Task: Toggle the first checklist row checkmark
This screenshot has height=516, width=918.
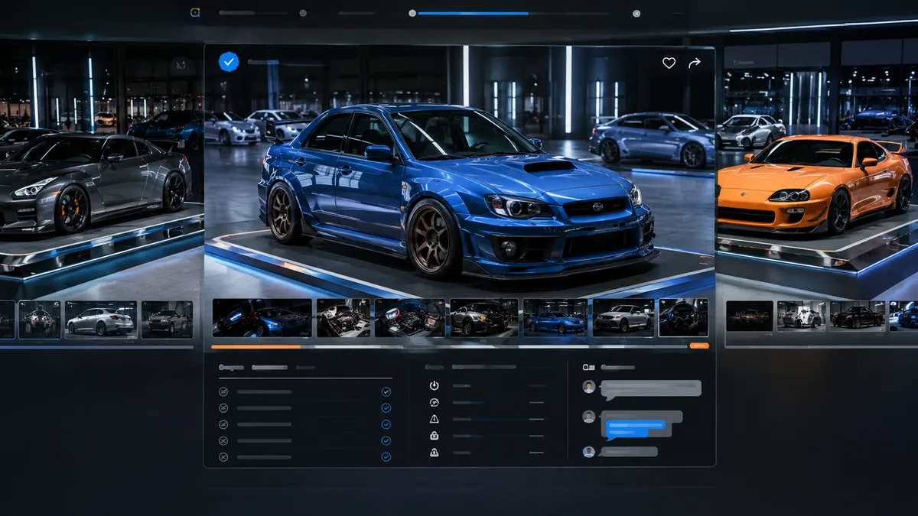Action: click(x=386, y=391)
